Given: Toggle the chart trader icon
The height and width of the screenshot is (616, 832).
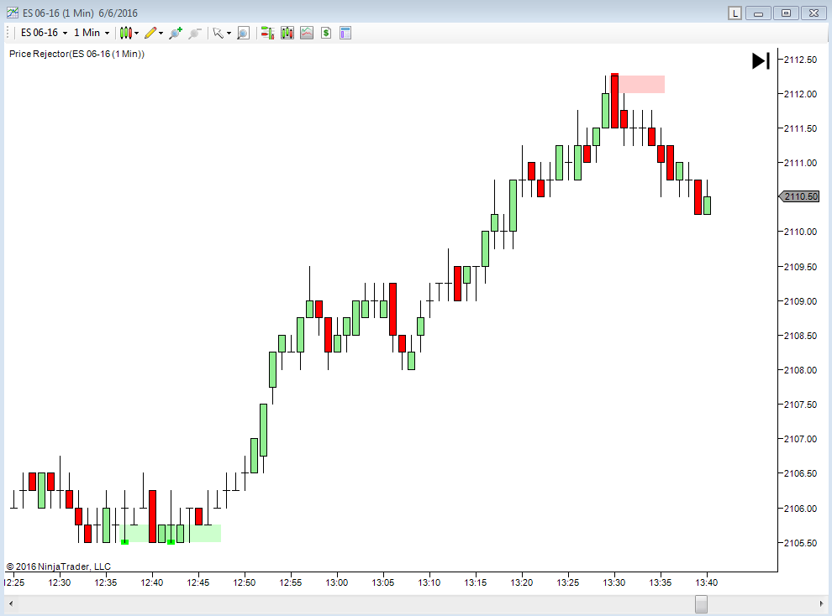Looking at the screenshot, I should click(x=268, y=33).
